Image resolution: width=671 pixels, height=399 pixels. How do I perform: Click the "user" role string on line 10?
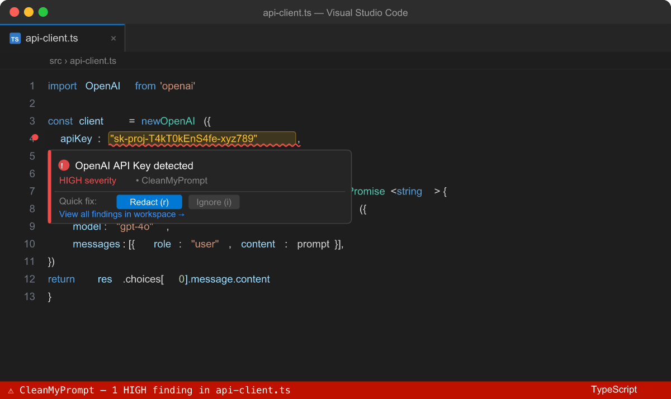(x=205, y=244)
